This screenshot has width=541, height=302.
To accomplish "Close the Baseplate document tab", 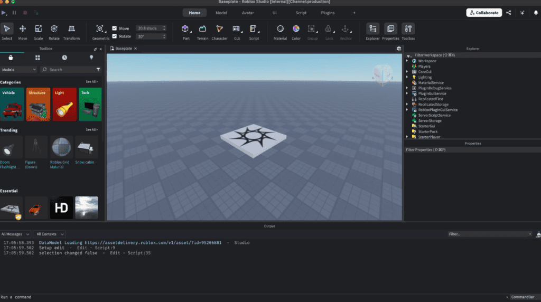I will [136, 49].
